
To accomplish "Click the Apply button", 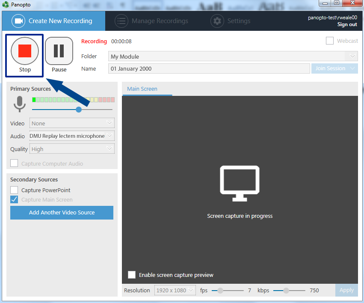I will point(346,290).
